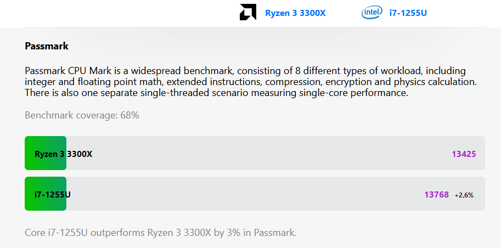Click the AMD logo icon

pos(247,12)
